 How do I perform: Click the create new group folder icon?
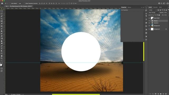click(x=161, y=94)
